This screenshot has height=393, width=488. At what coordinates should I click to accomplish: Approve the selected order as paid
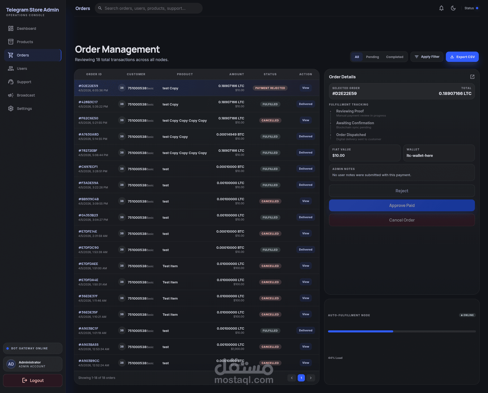[402, 205]
